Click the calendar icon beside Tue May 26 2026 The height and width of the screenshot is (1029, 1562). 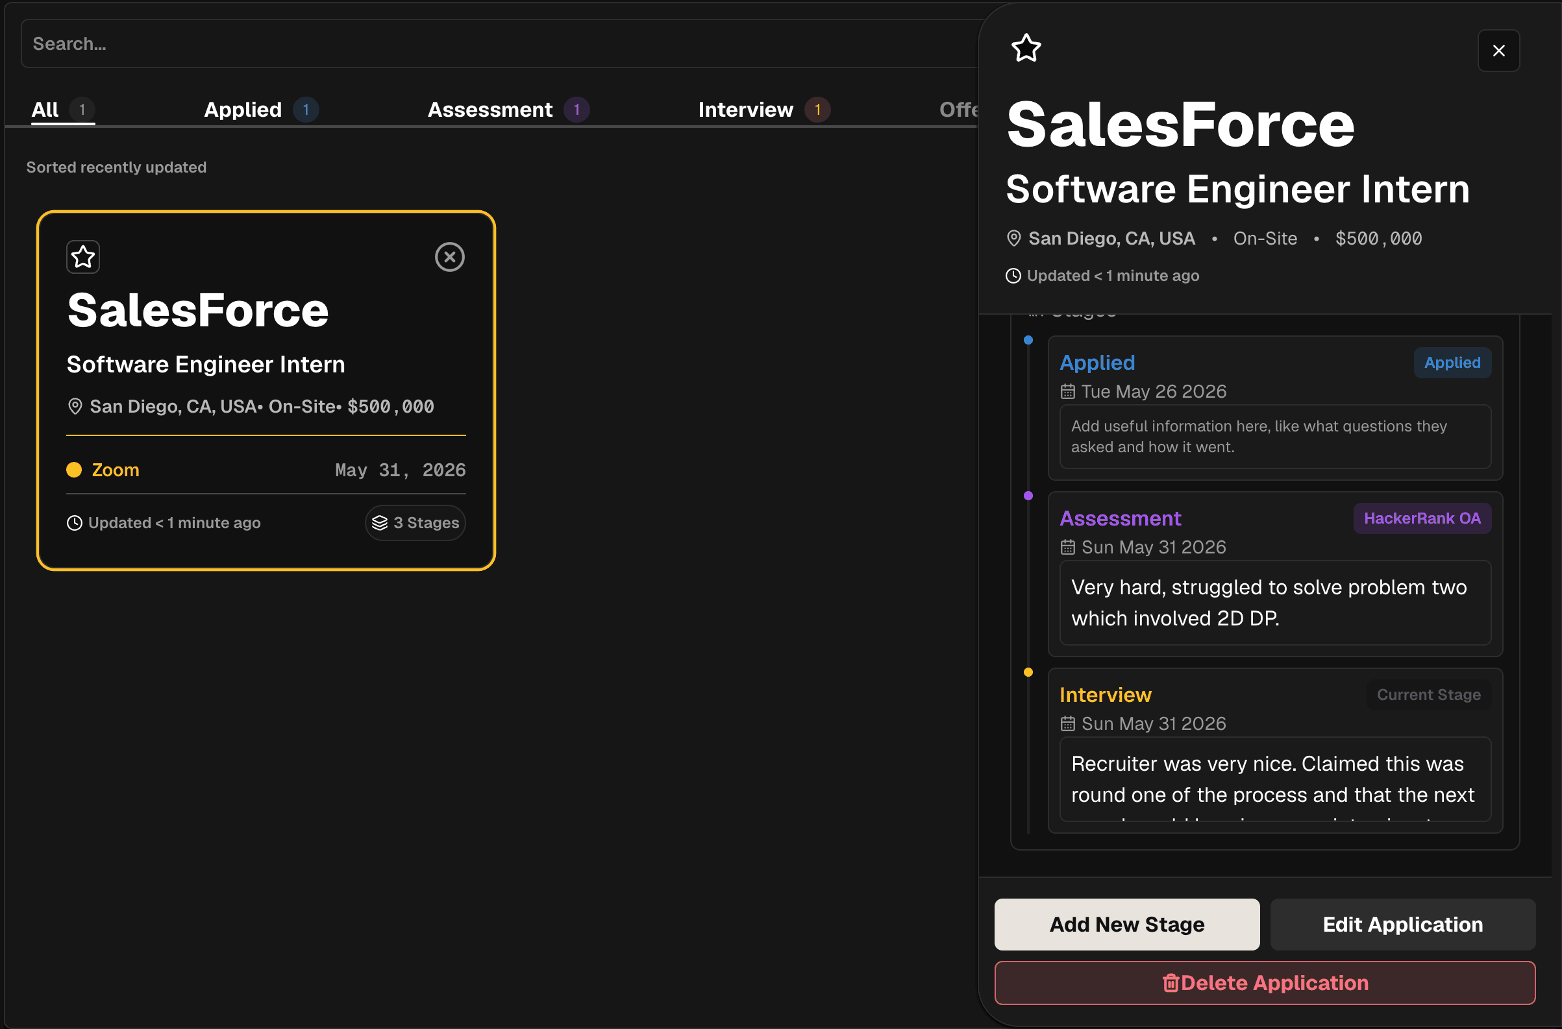pos(1068,392)
